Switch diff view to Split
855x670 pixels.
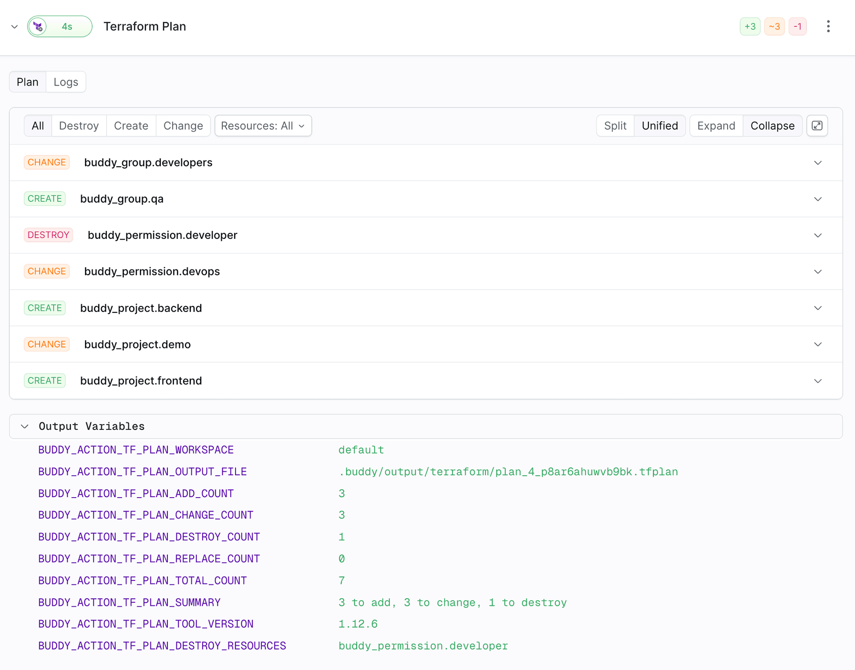click(615, 126)
